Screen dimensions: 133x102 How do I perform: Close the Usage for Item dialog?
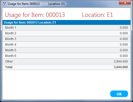coord(125,3)
